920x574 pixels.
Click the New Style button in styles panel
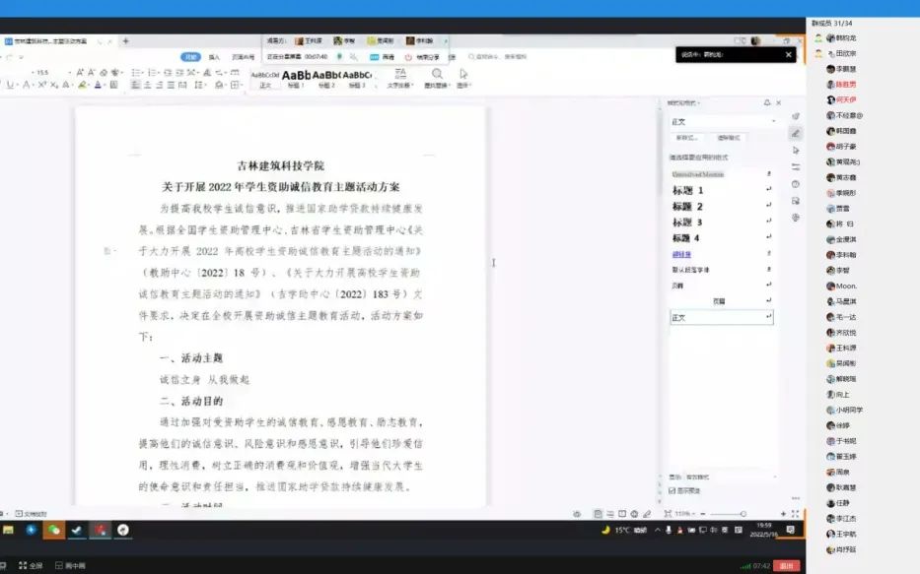[686, 138]
